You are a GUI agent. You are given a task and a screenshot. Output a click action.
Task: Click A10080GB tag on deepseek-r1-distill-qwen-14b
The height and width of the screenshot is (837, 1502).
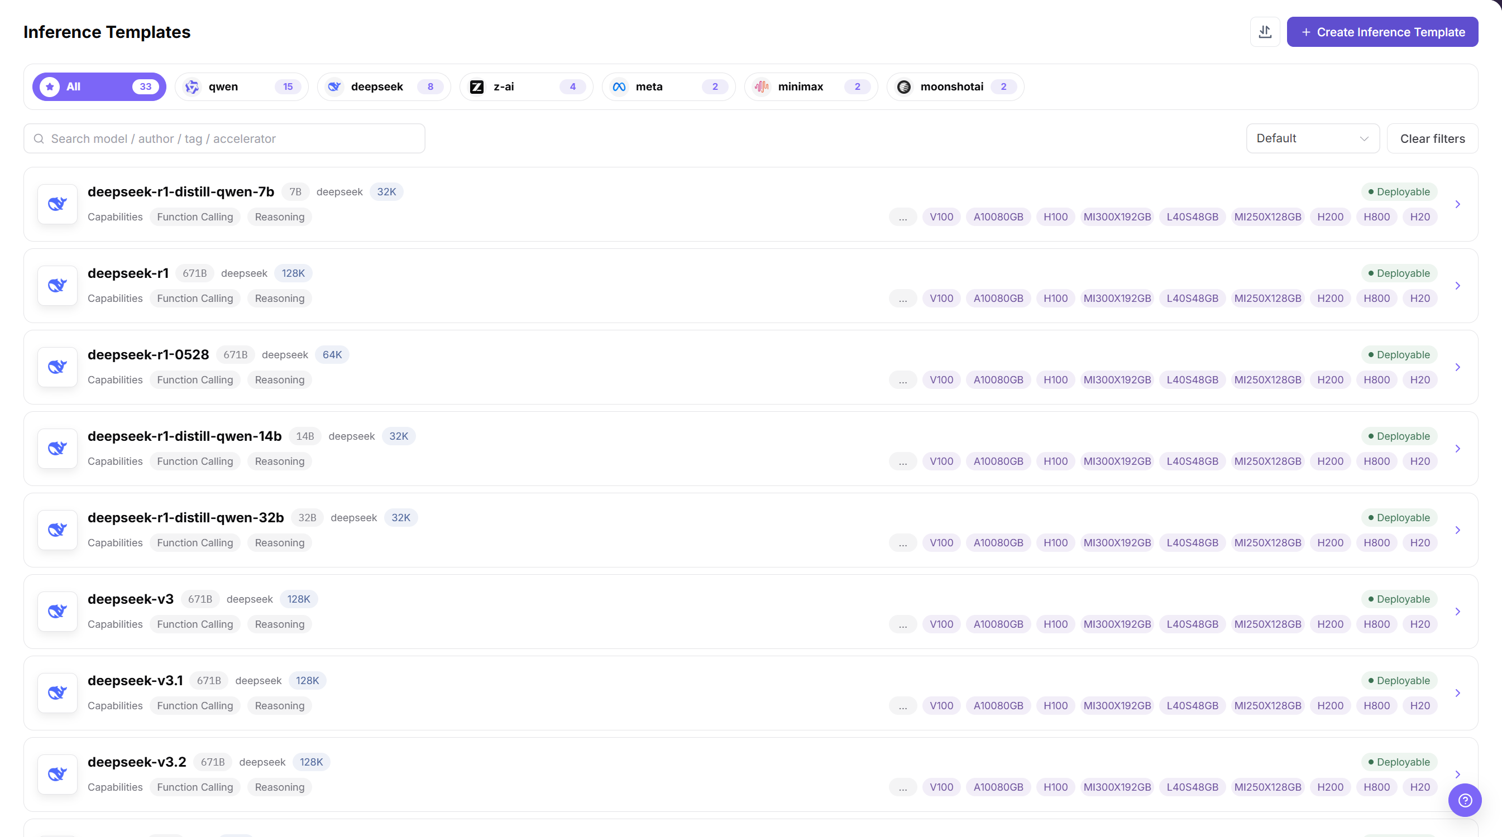998,461
